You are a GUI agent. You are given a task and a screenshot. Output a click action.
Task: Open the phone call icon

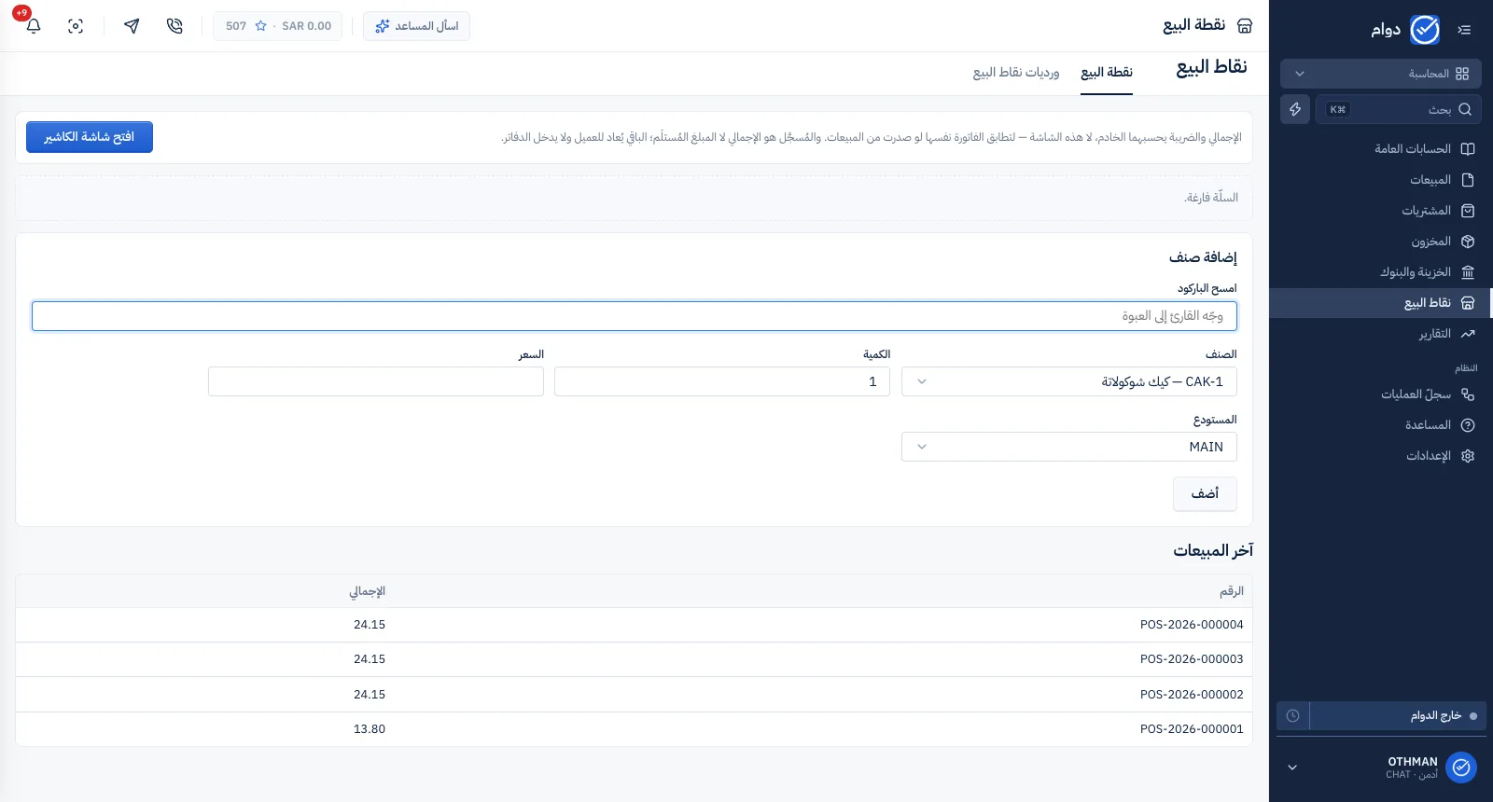tap(174, 26)
